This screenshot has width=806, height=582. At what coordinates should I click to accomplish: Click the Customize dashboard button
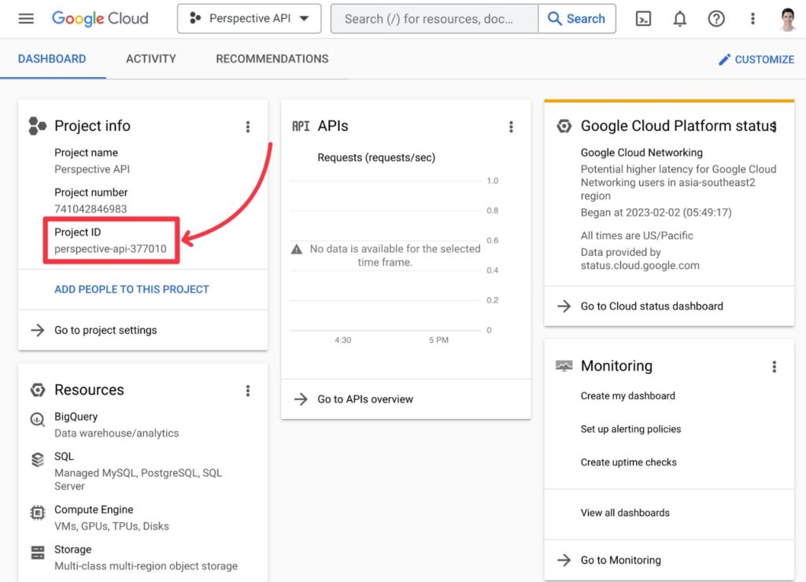[x=756, y=60]
